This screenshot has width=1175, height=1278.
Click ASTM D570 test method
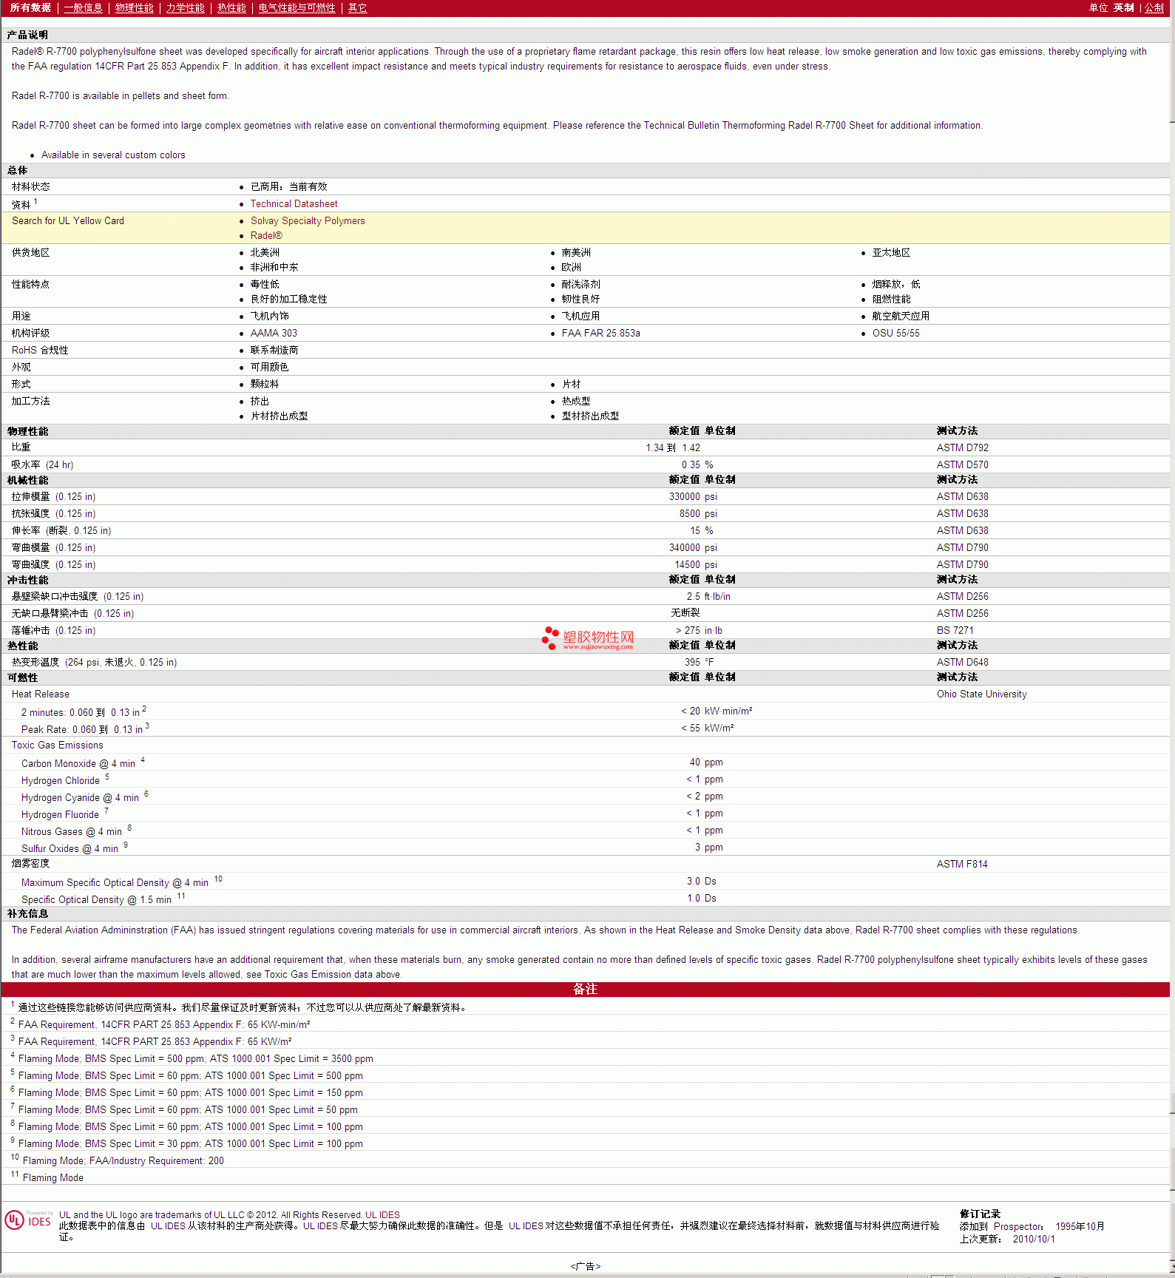(962, 464)
